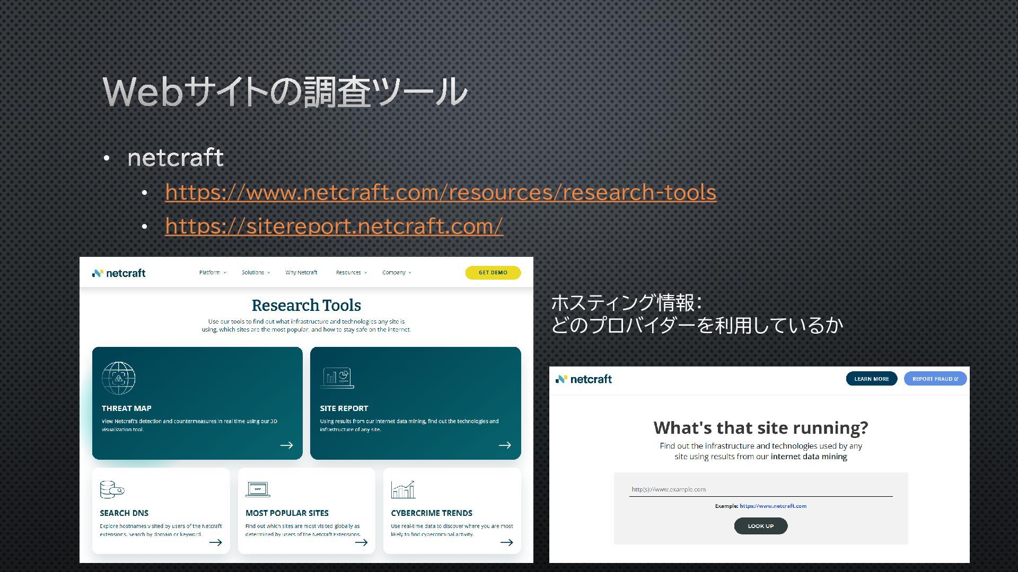Open the netcraft research-tools URL link

(x=441, y=192)
